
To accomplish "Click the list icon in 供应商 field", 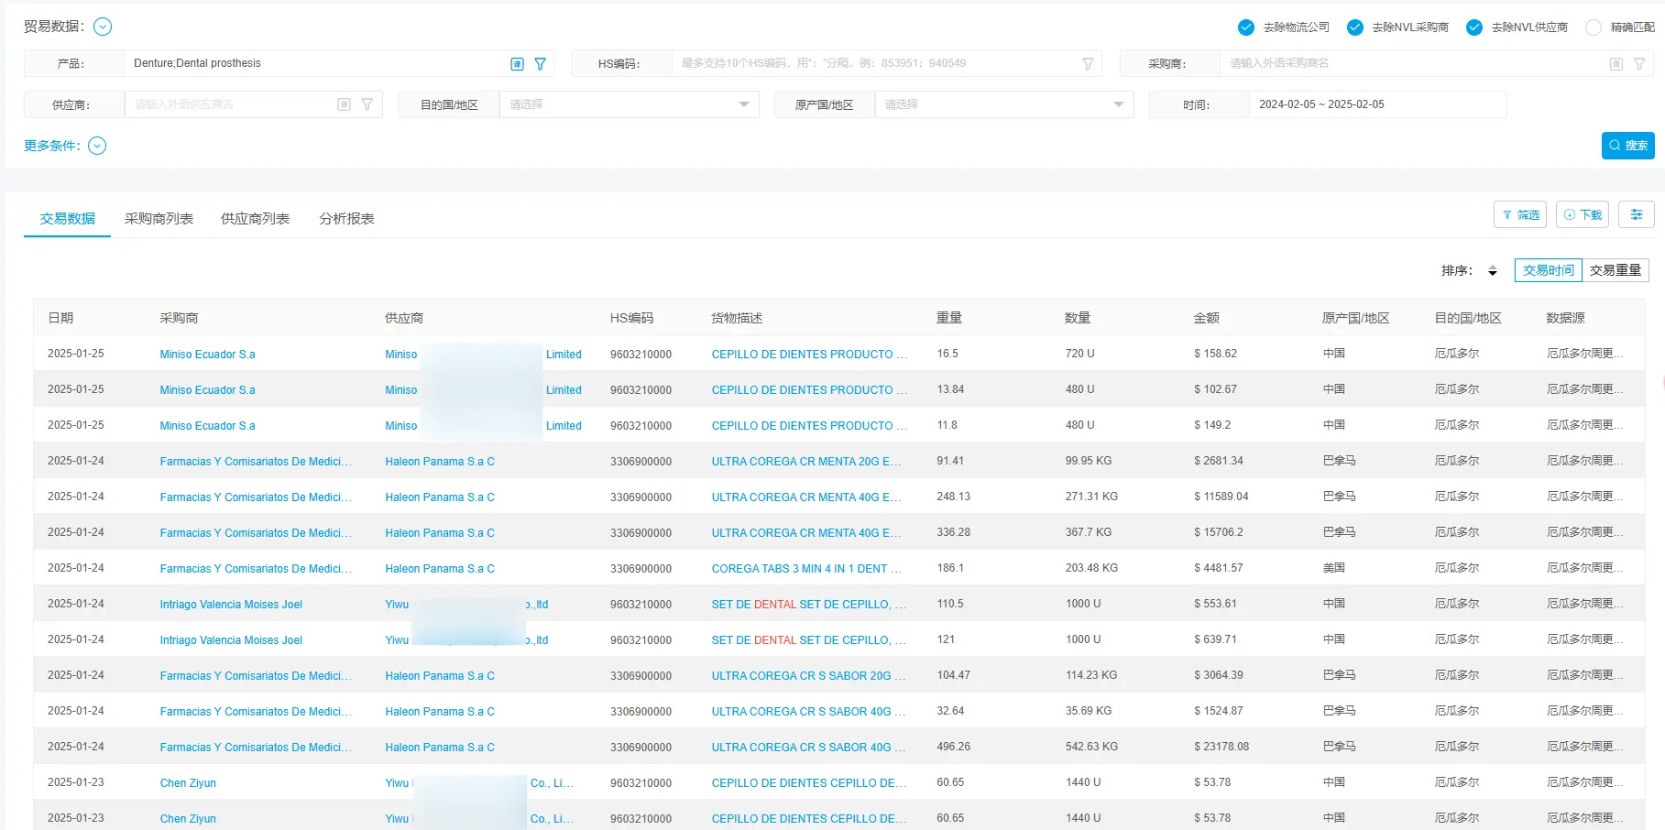I will (x=344, y=105).
